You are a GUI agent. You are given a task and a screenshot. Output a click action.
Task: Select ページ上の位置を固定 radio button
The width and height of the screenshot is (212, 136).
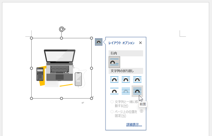coord(112,112)
